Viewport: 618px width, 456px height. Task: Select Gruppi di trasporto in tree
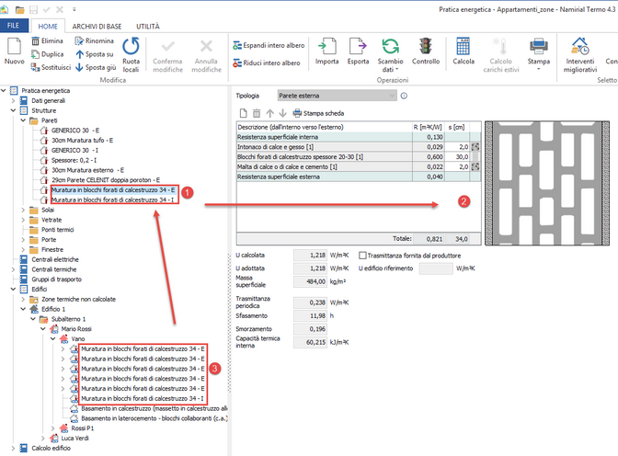coord(56,279)
